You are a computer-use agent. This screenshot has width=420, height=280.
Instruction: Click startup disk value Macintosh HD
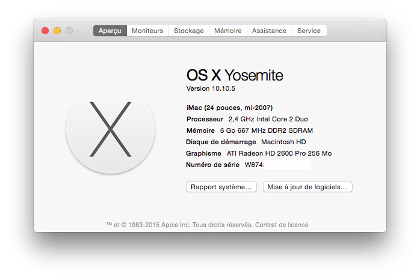click(283, 142)
